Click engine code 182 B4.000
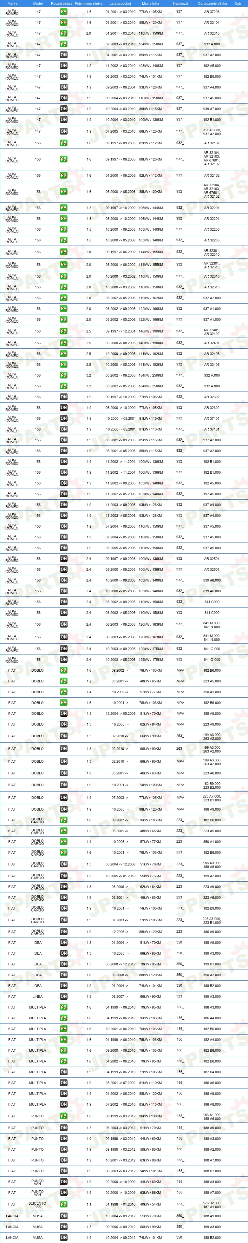Viewport: 248px width, 1243px height. point(212,1072)
